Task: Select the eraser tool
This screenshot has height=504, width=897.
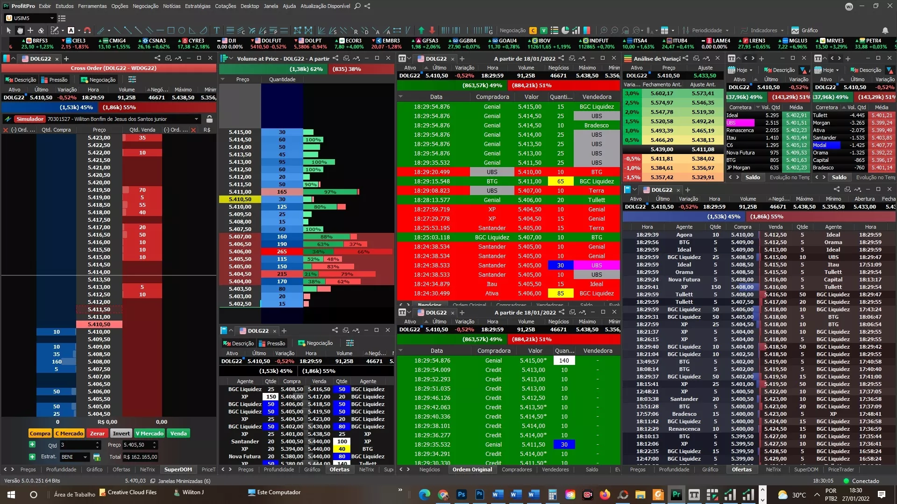Action: [x=41, y=30]
